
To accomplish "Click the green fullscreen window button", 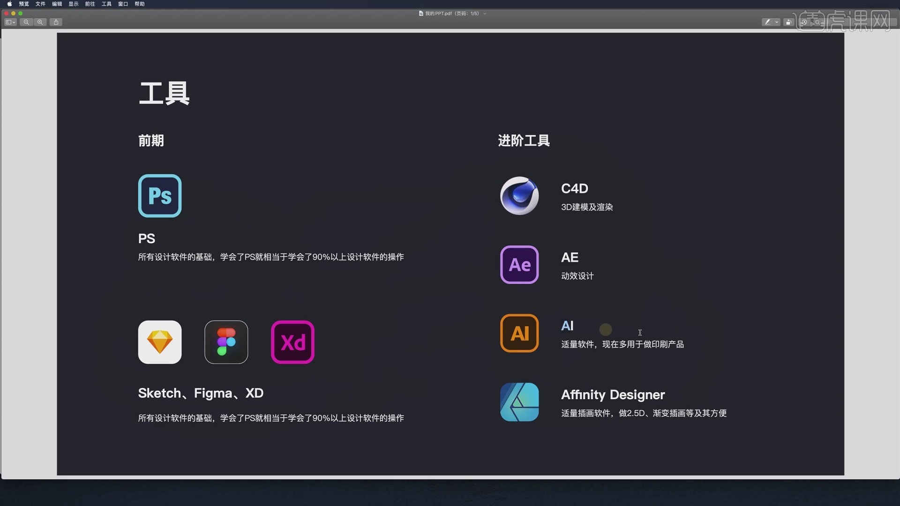I will (20, 13).
